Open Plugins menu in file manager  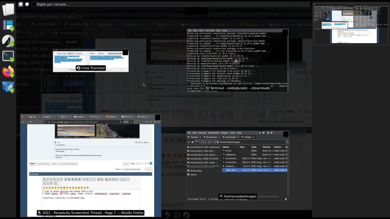(x=225, y=133)
